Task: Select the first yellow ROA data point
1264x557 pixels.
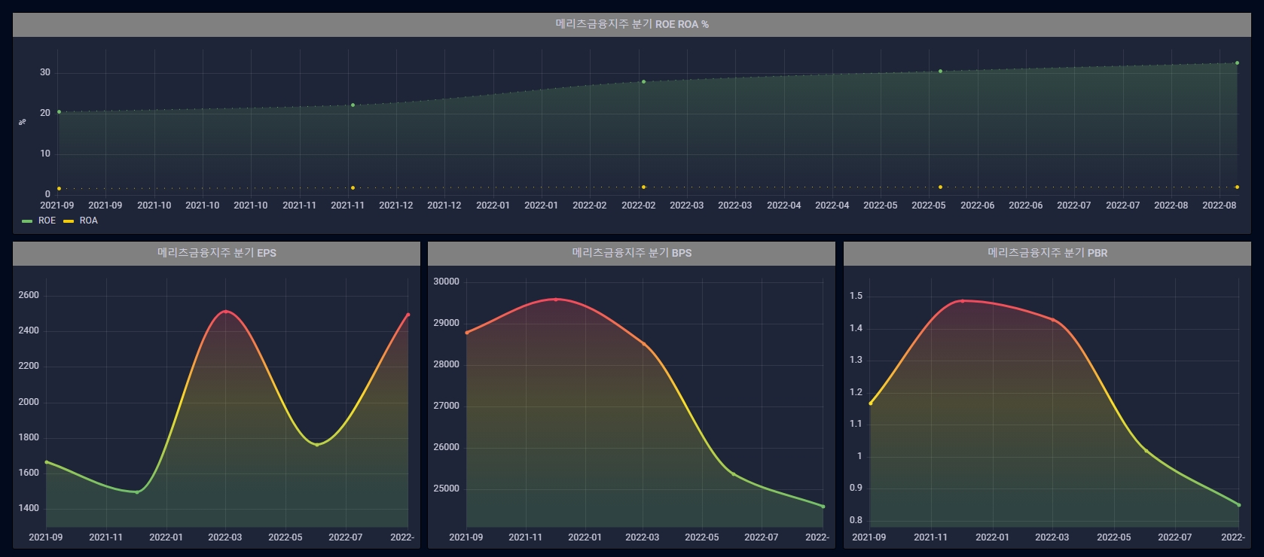Action: click(x=59, y=189)
